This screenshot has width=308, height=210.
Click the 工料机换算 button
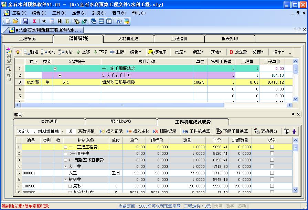(x=196, y=131)
